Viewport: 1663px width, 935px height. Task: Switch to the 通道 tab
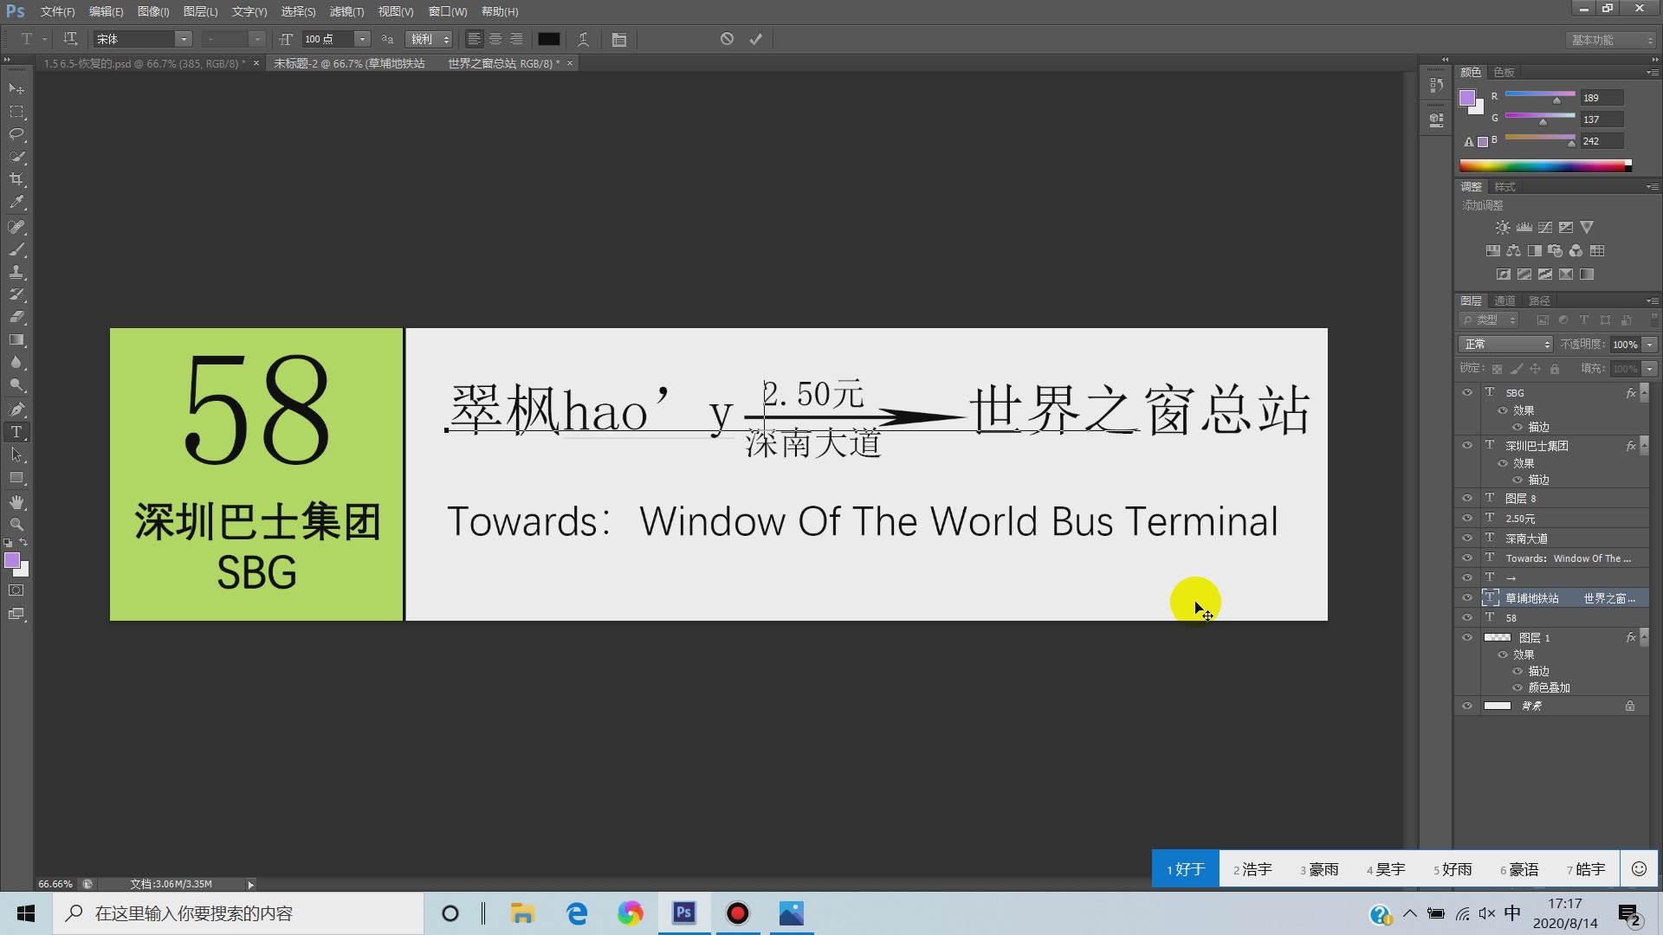coord(1504,300)
